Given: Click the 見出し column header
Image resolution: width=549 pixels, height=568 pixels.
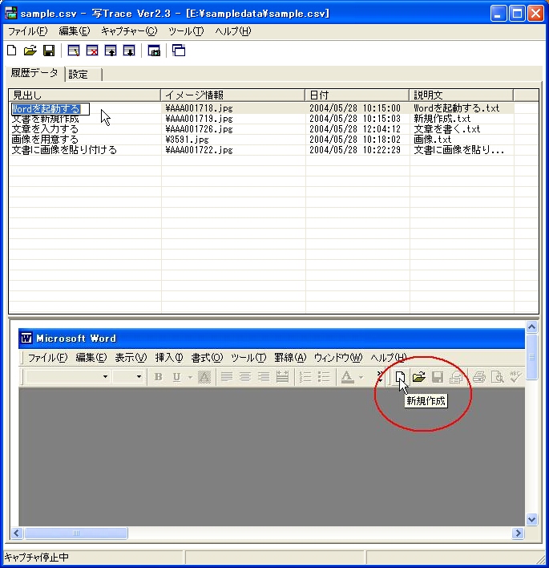Looking at the screenshot, I should point(84,95).
